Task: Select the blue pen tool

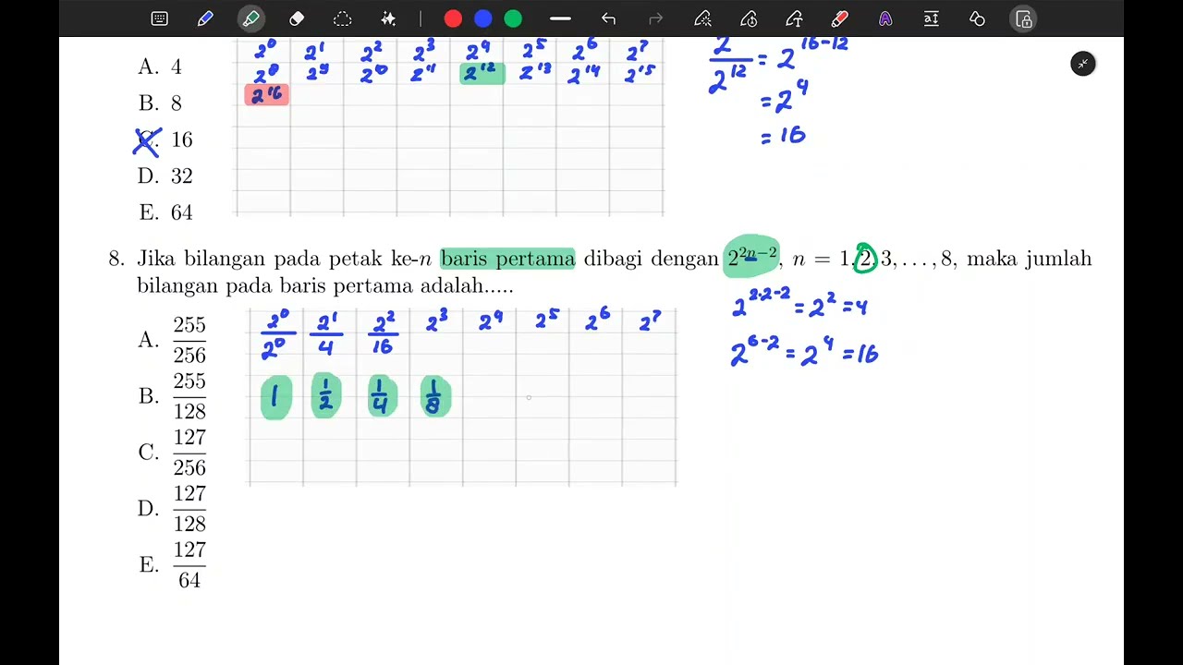Action: (x=205, y=18)
